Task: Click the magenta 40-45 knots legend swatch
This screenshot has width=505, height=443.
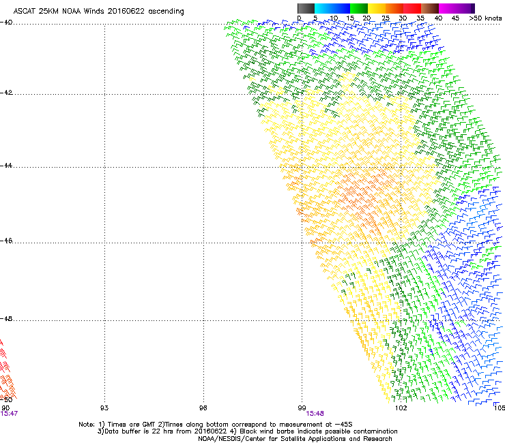Action: click(448, 8)
